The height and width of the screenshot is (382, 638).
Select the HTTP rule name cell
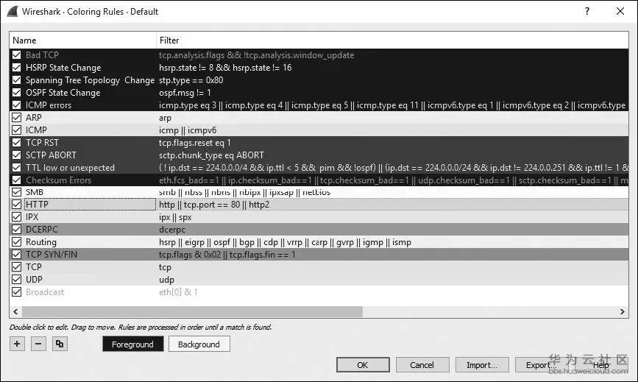91,204
